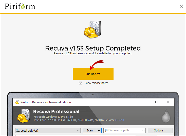Close the Piriform Recuva preview window
Screen dimensions: 186x136
(168, 102)
